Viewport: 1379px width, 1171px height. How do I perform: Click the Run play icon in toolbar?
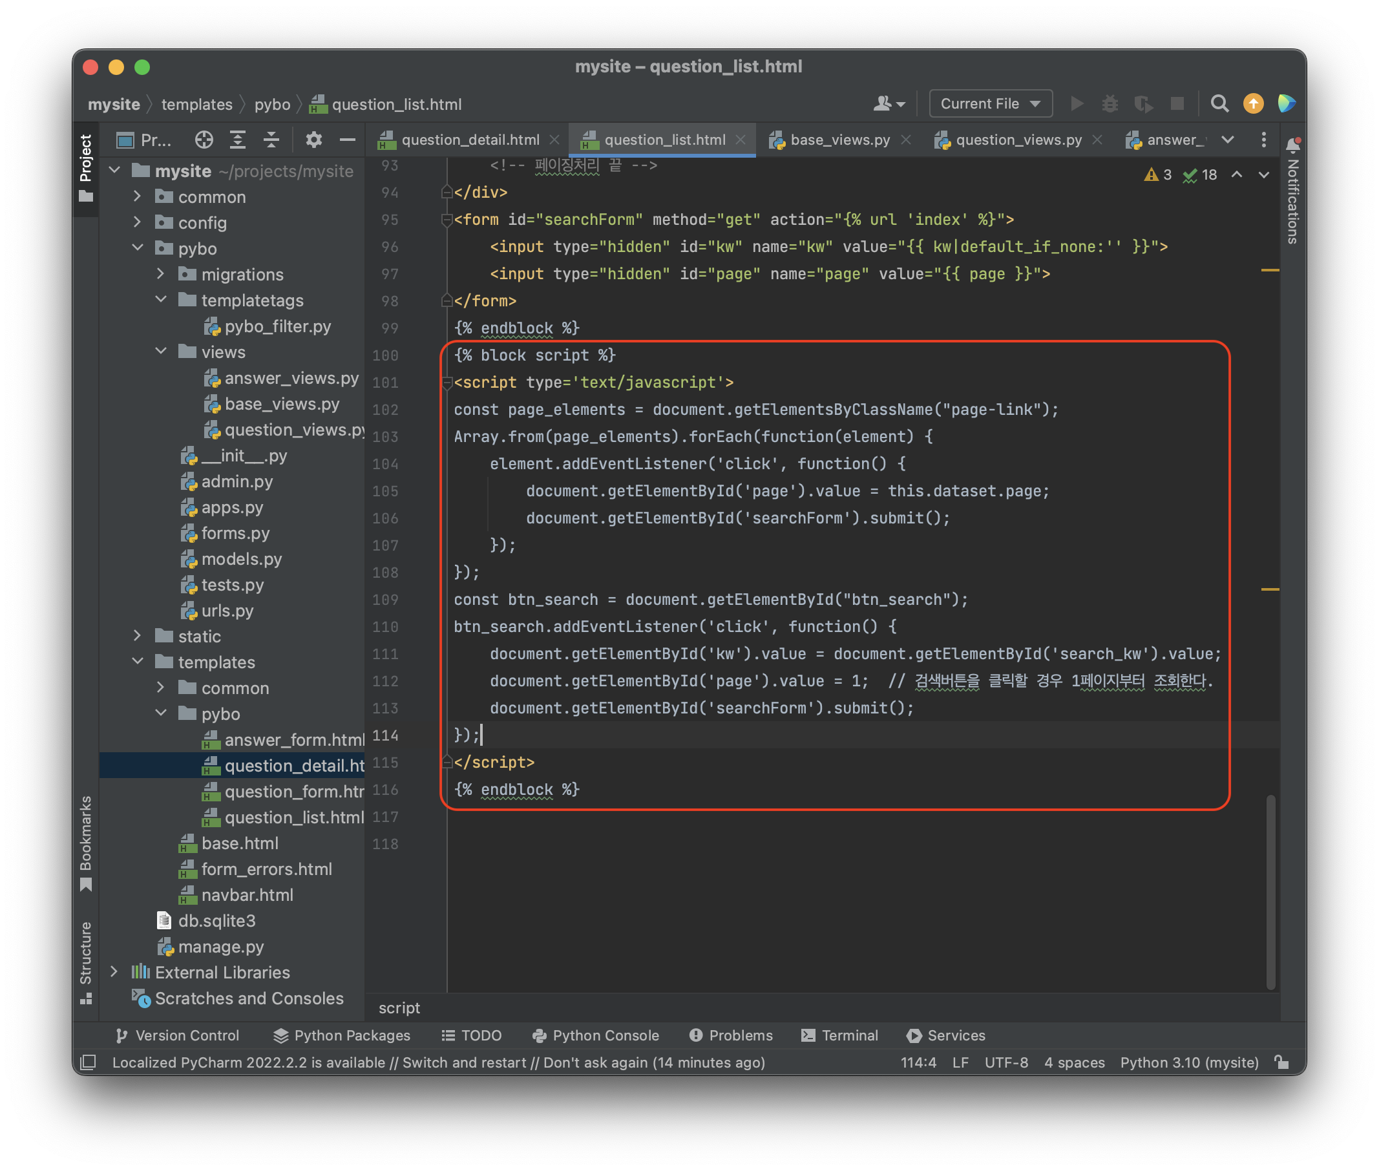[x=1077, y=103]
